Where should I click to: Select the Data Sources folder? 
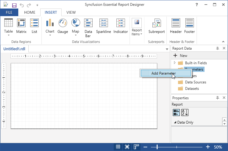tap(196, 82)
